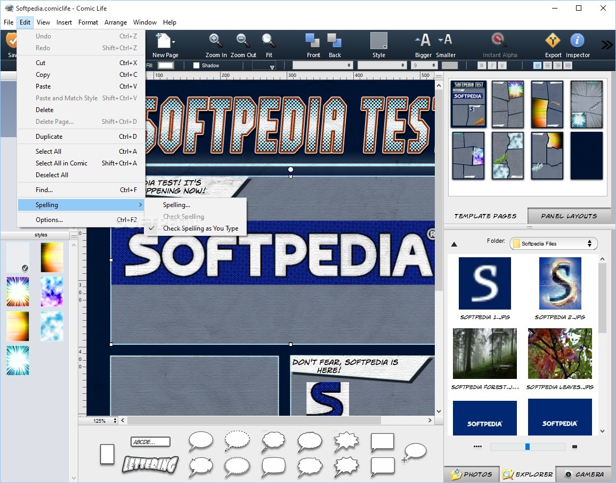This screenshot has height=483, width=616.
Task: Open the Folder dropdown showing Softpedia Files
Action: (x=554, y=243)
